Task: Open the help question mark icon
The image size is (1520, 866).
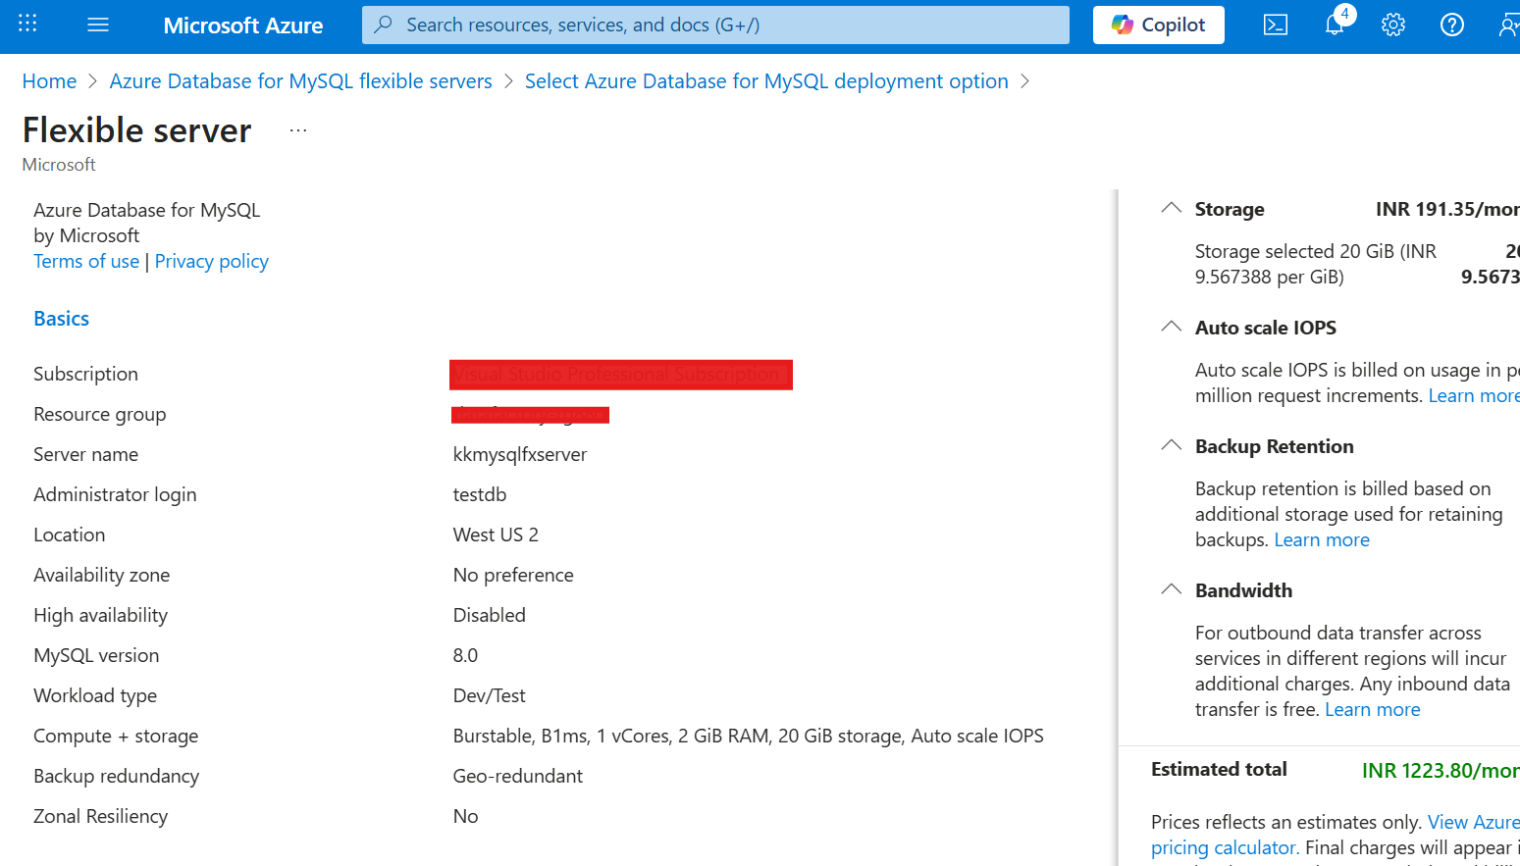Action: pos(1452,25)
